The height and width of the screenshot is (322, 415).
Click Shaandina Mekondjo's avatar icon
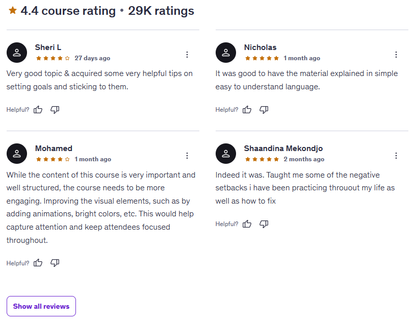pos(226,154)
